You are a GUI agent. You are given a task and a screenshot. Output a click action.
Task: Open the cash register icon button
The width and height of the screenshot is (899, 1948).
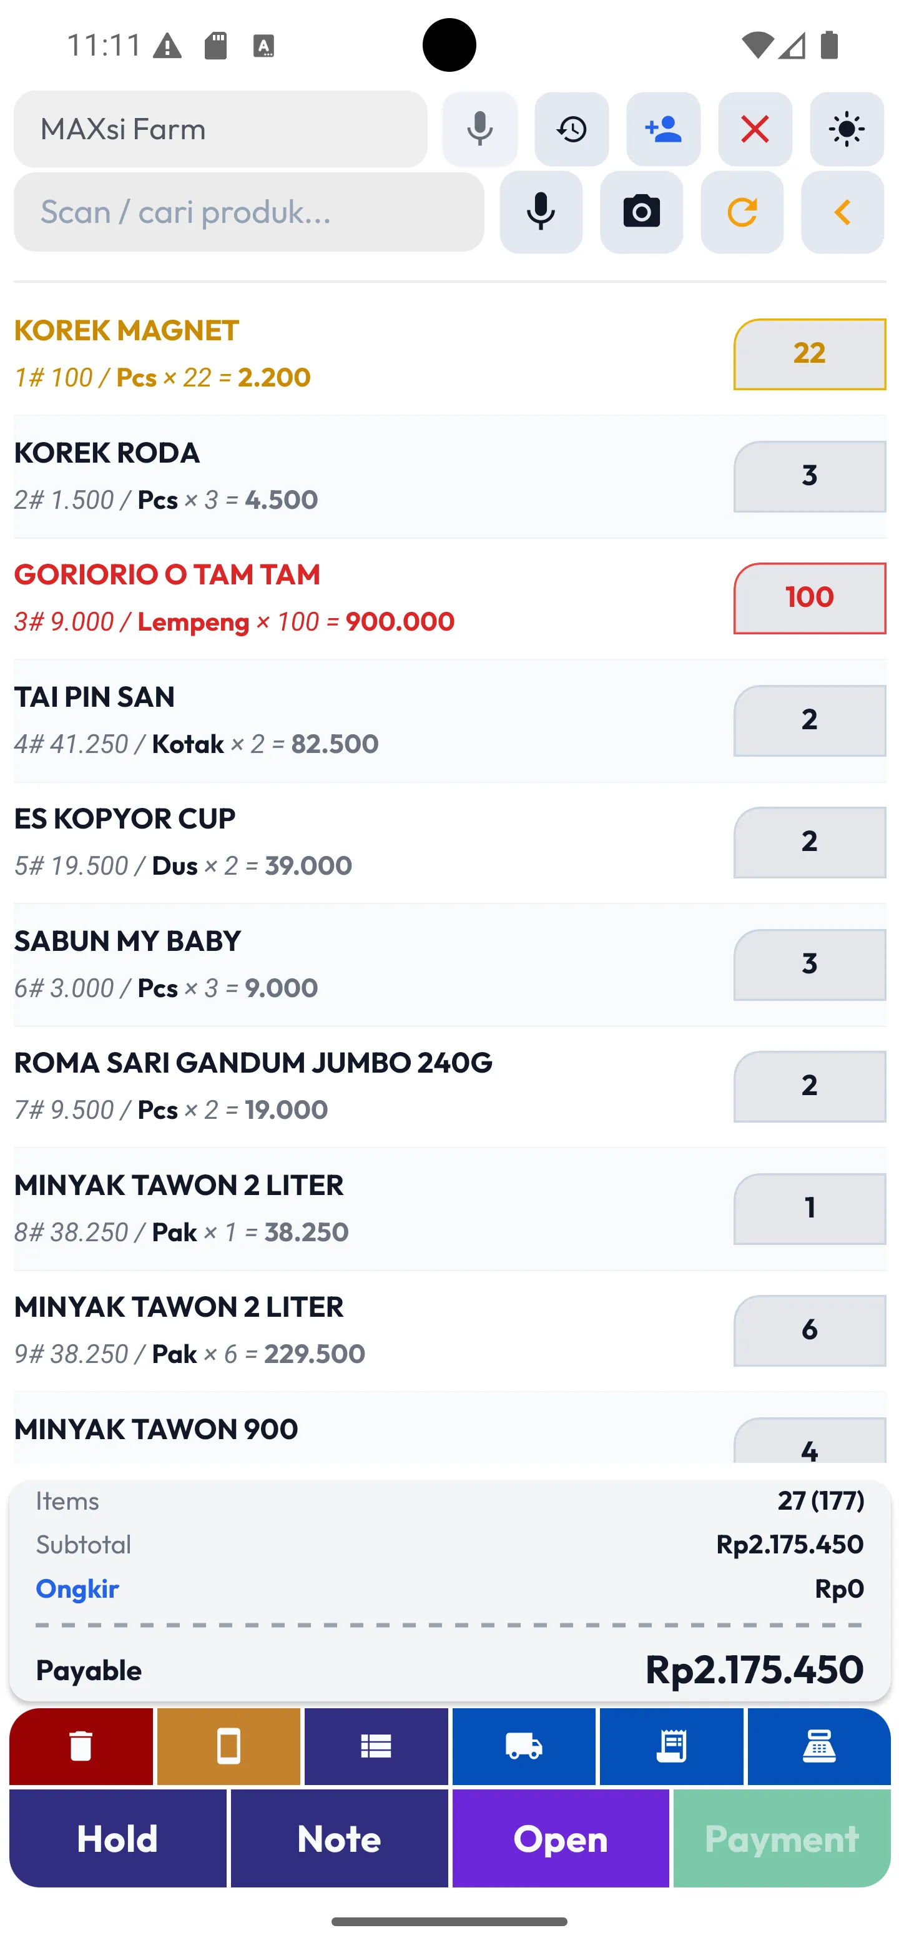819,1746
